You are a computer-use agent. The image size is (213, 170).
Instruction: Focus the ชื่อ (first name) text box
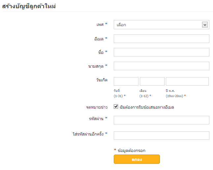tap(161, 52)
